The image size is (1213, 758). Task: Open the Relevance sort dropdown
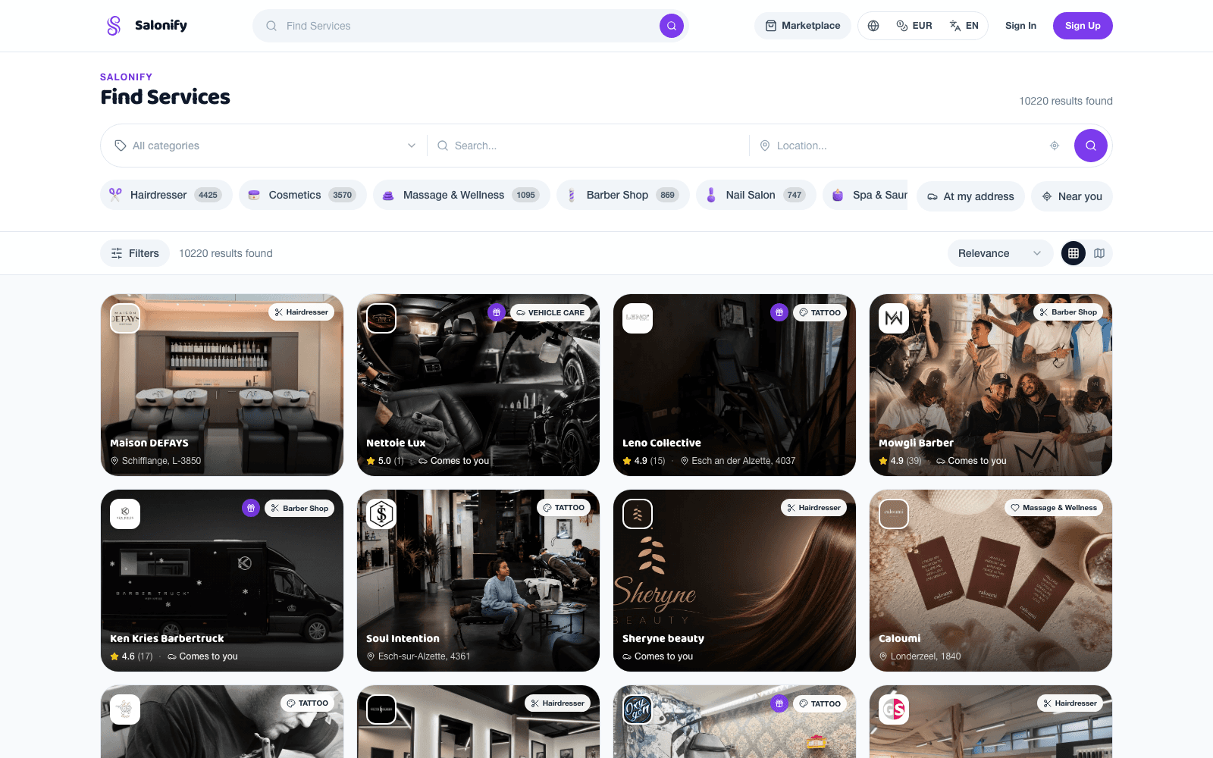pos(1000,253)
